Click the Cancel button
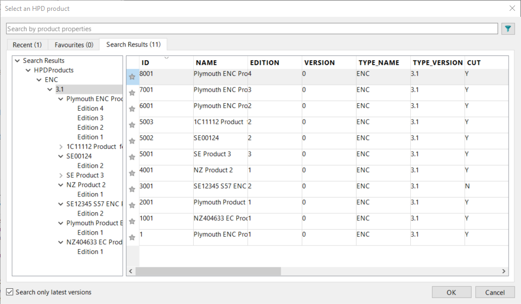Image resolution: width=521 pixels, height=304 pixels. pos(494,292)
